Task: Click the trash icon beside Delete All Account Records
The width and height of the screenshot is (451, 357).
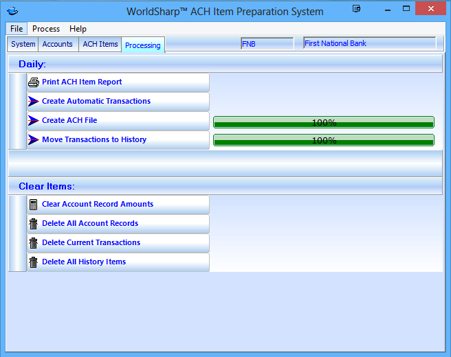Action: pyautogui.click(x=34, y=224)
